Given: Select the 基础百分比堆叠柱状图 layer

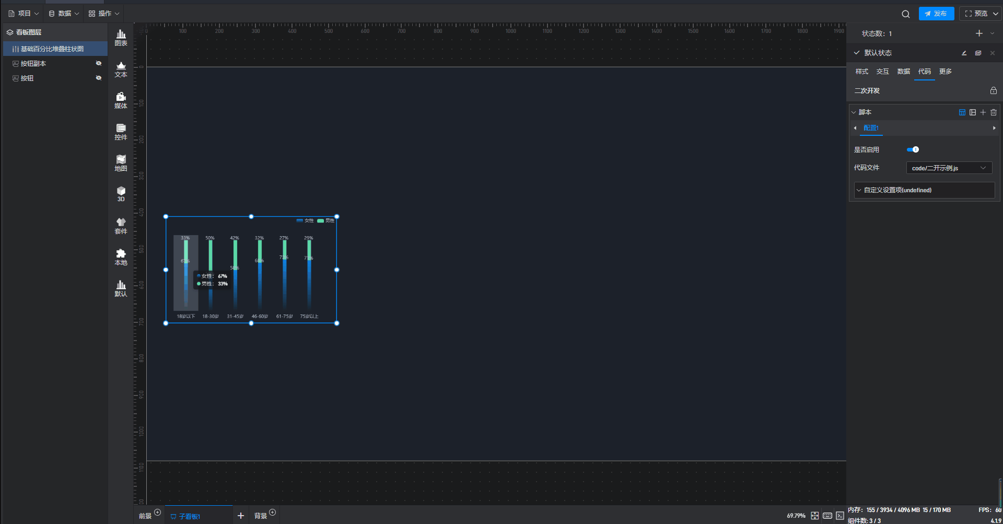Looking at the screenshot, I should 55,49.
